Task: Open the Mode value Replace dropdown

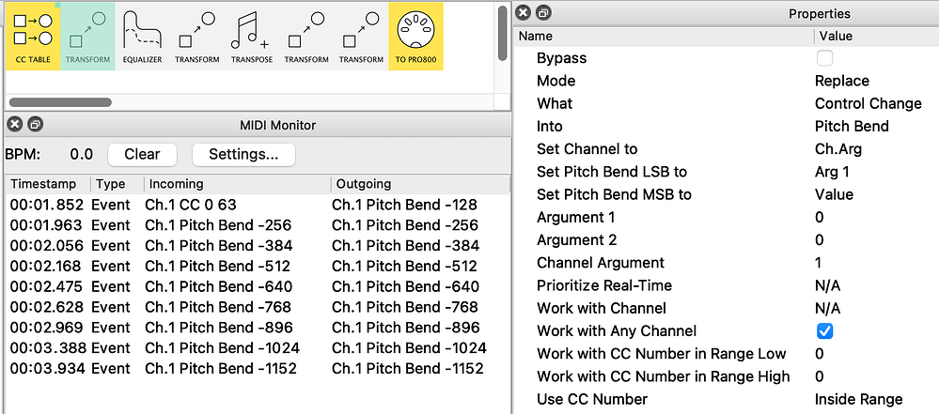Action: [841, 81]
